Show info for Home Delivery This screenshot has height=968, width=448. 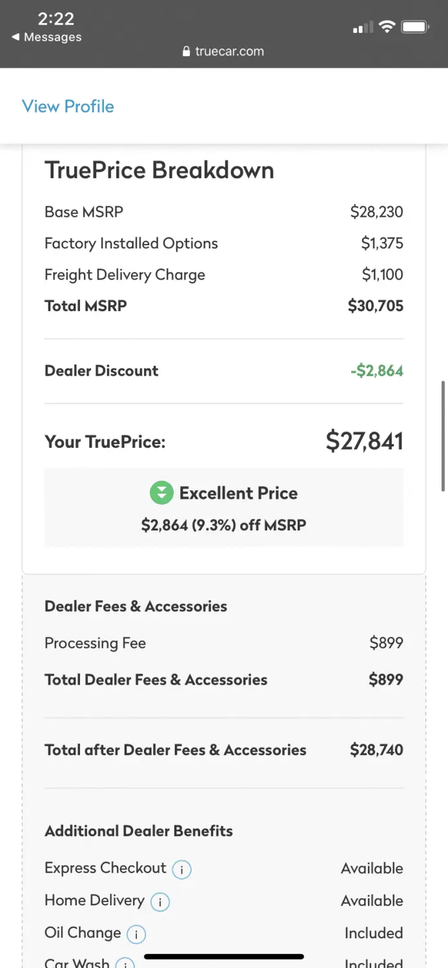coord(160,902)
